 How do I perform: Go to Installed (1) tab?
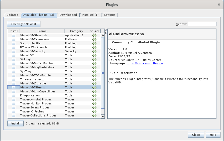point(90,15)
